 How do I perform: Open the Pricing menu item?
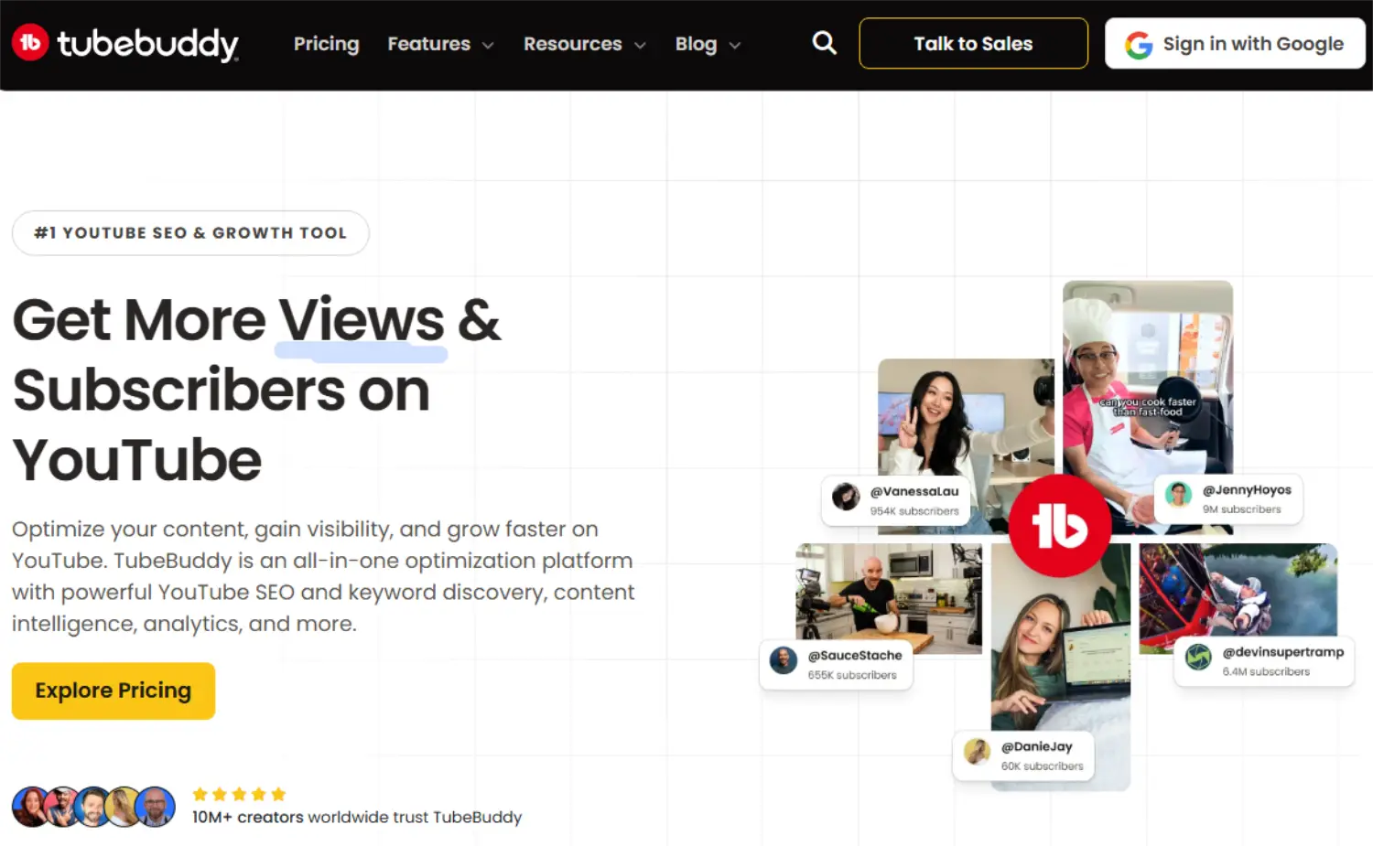click(327, 44)
